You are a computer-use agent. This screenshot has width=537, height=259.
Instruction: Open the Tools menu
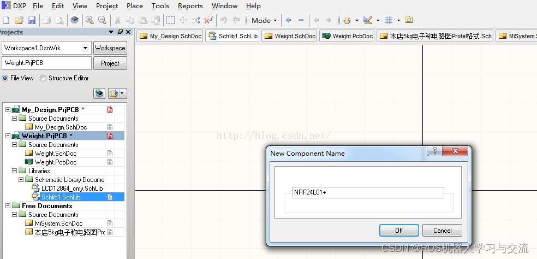(160, 6)
